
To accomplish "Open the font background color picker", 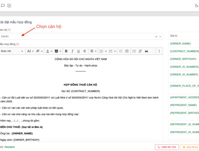I will pos(58,51).
